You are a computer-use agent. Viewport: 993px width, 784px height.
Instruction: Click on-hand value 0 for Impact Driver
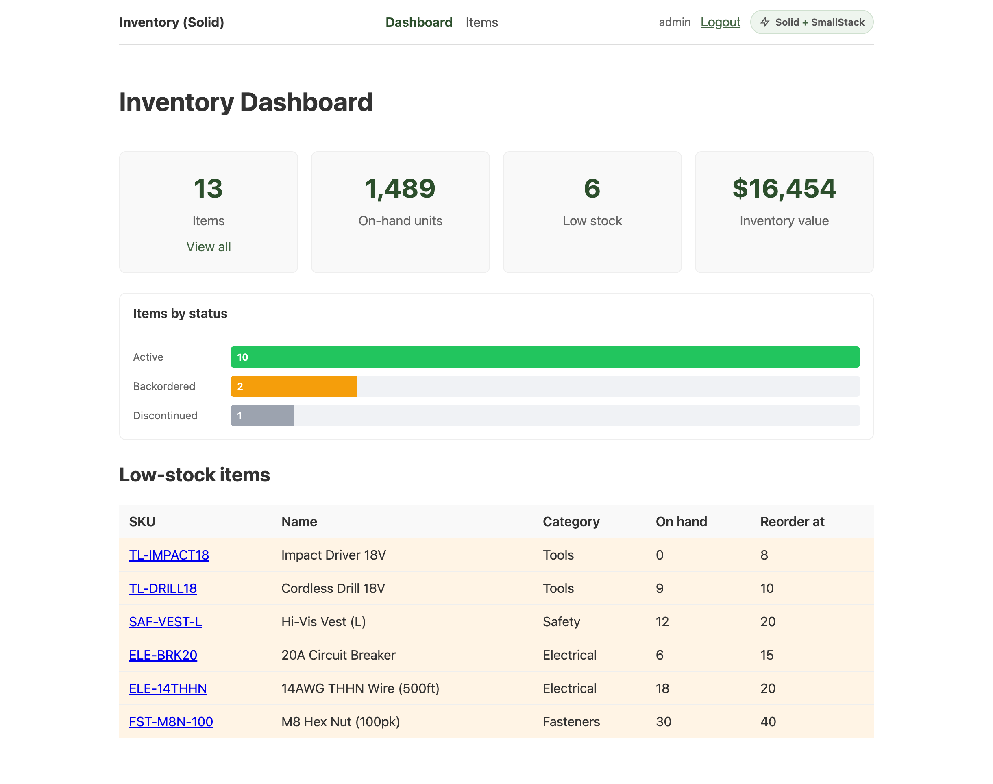pyautogui.click(x=660, y=555)
